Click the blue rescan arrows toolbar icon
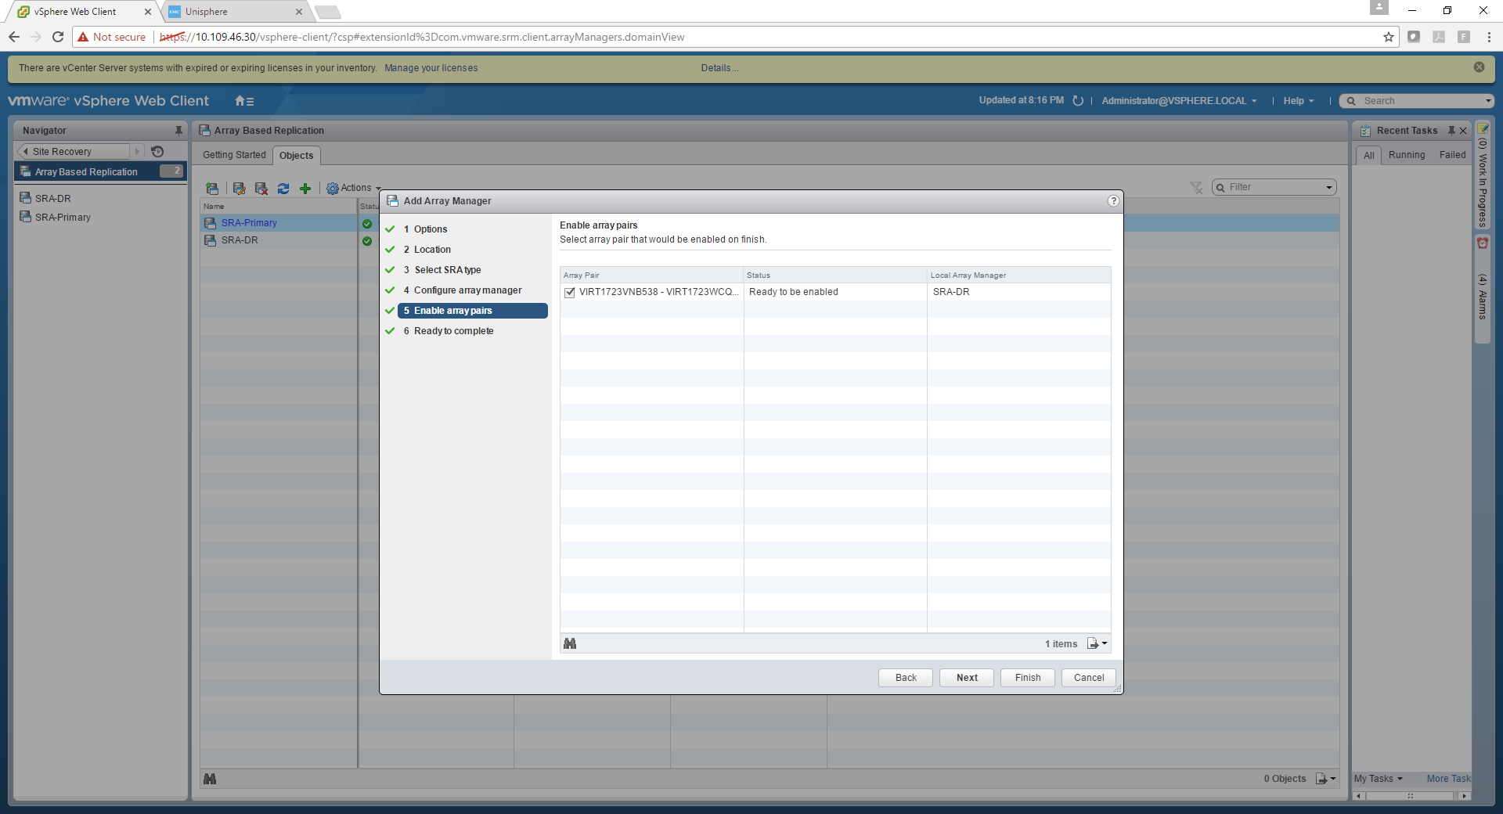 pos(283,189)
